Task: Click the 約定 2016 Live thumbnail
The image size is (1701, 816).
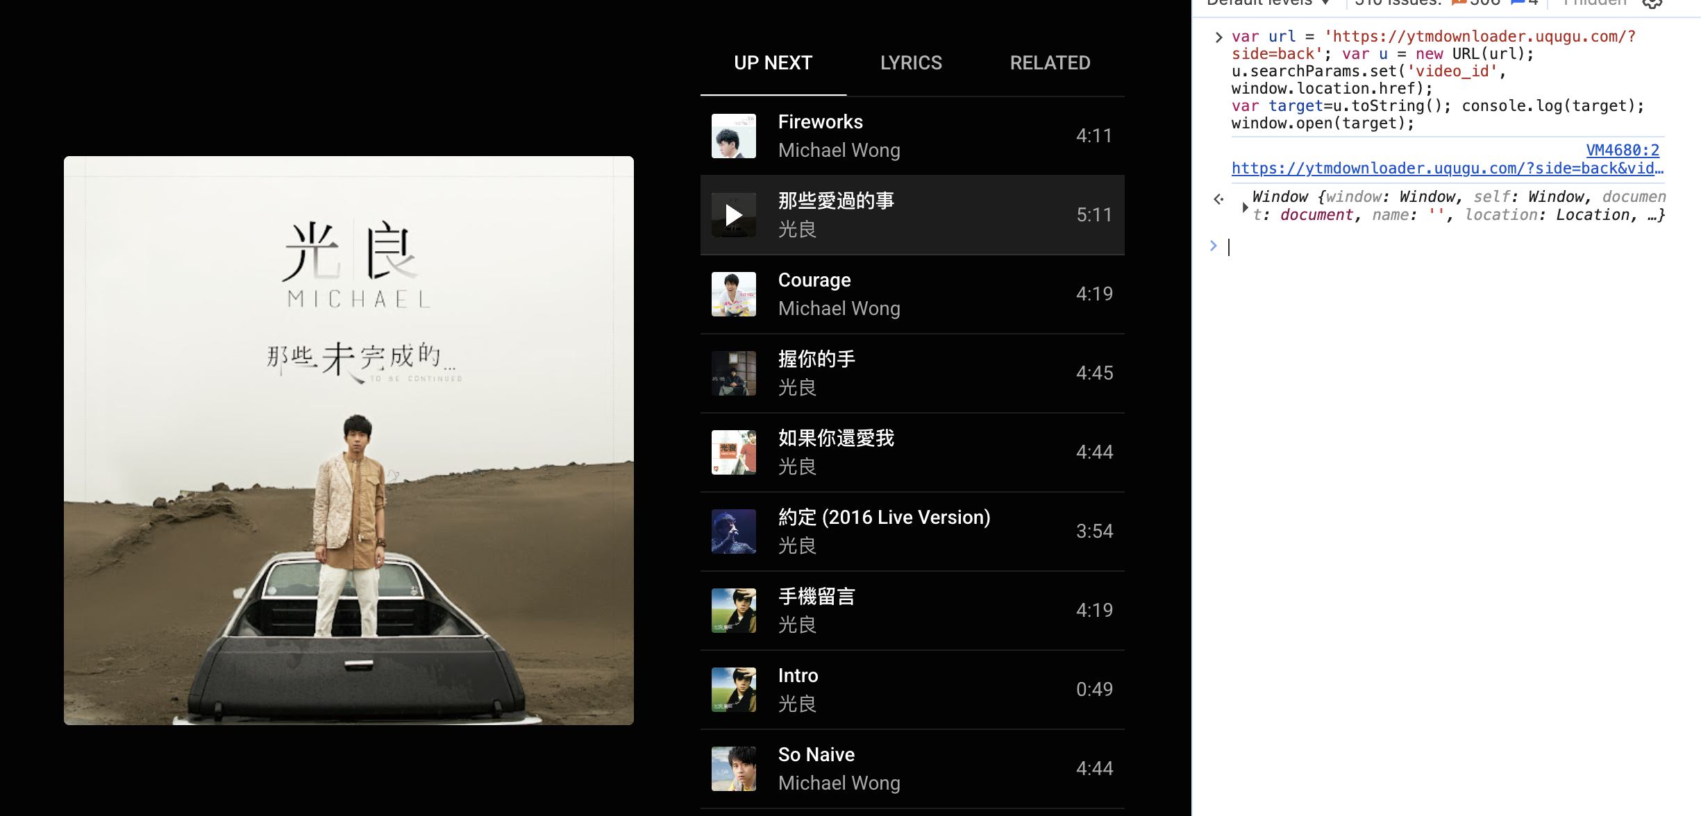Action: pyautogui.click(x=733, y=532)
